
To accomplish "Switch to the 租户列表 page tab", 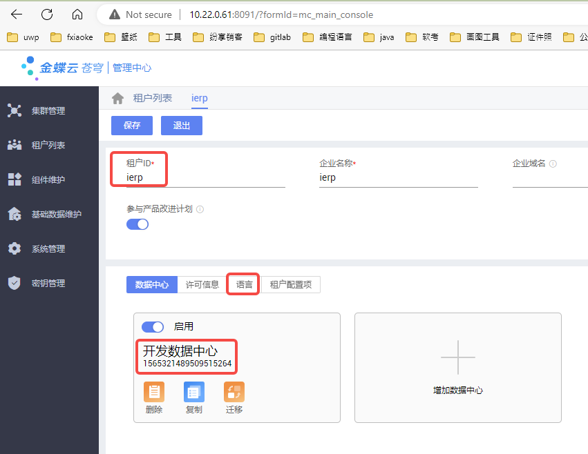I will [x=153, y=98].
